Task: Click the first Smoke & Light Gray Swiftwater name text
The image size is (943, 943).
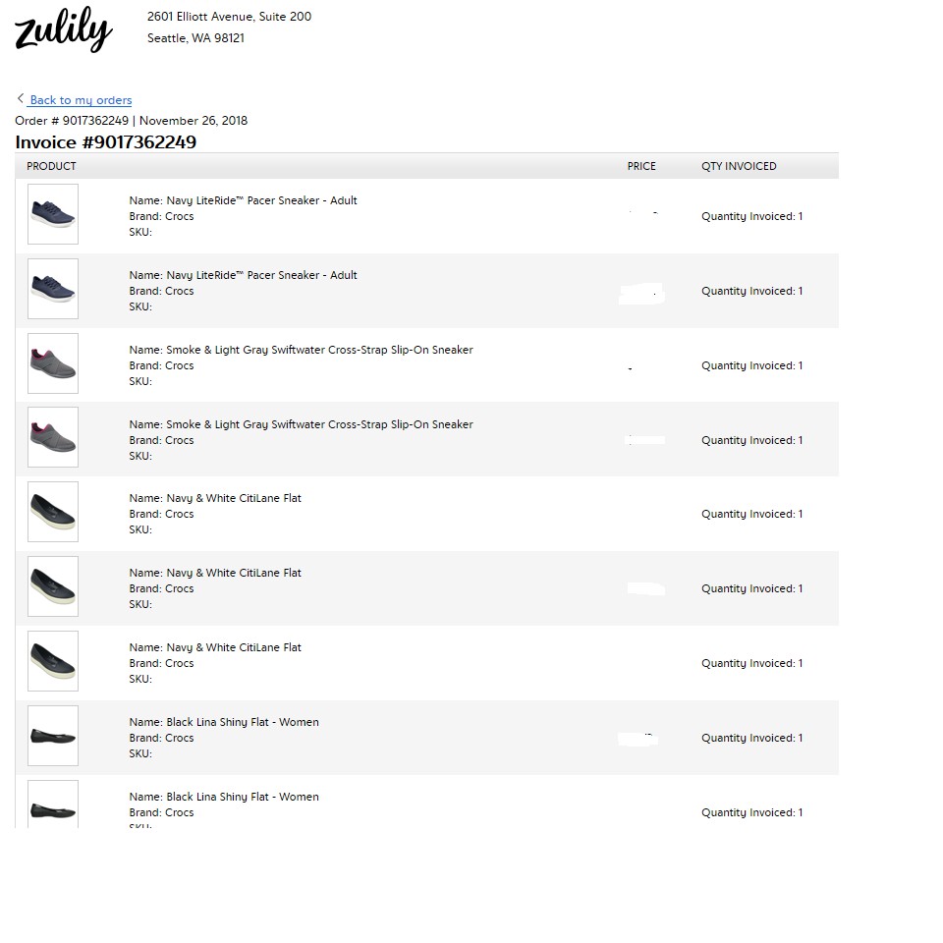Action: tap(301, 350)
